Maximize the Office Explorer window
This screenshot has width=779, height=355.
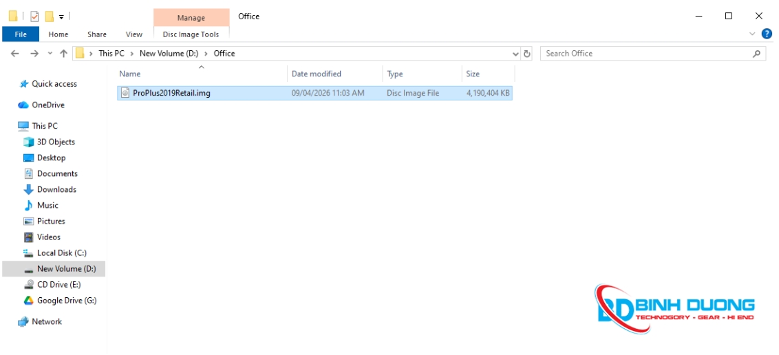pyautogui.click(x=728, y=17)
